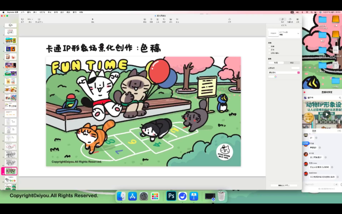Open the background fill type dropdown

click(x=284, y=72)
